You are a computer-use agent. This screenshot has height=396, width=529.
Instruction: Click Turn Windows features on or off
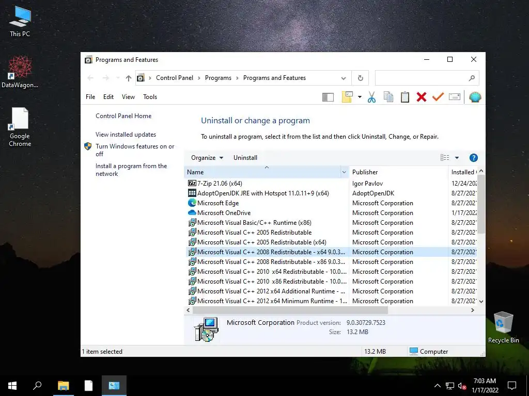click(135, 150)
